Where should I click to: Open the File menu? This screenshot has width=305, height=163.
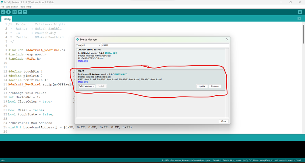(2, 7)
